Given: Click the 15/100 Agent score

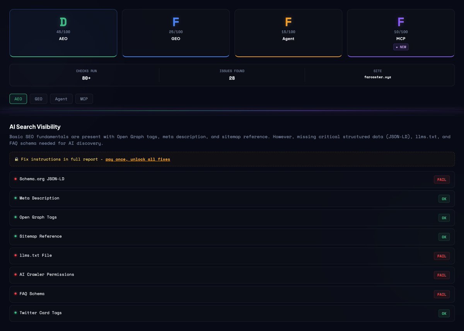Looking at the screenshot, I should pos(288,32).
